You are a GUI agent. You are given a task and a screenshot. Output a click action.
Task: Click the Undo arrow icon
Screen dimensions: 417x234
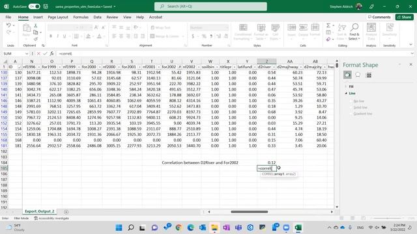(x=8, y=25)
